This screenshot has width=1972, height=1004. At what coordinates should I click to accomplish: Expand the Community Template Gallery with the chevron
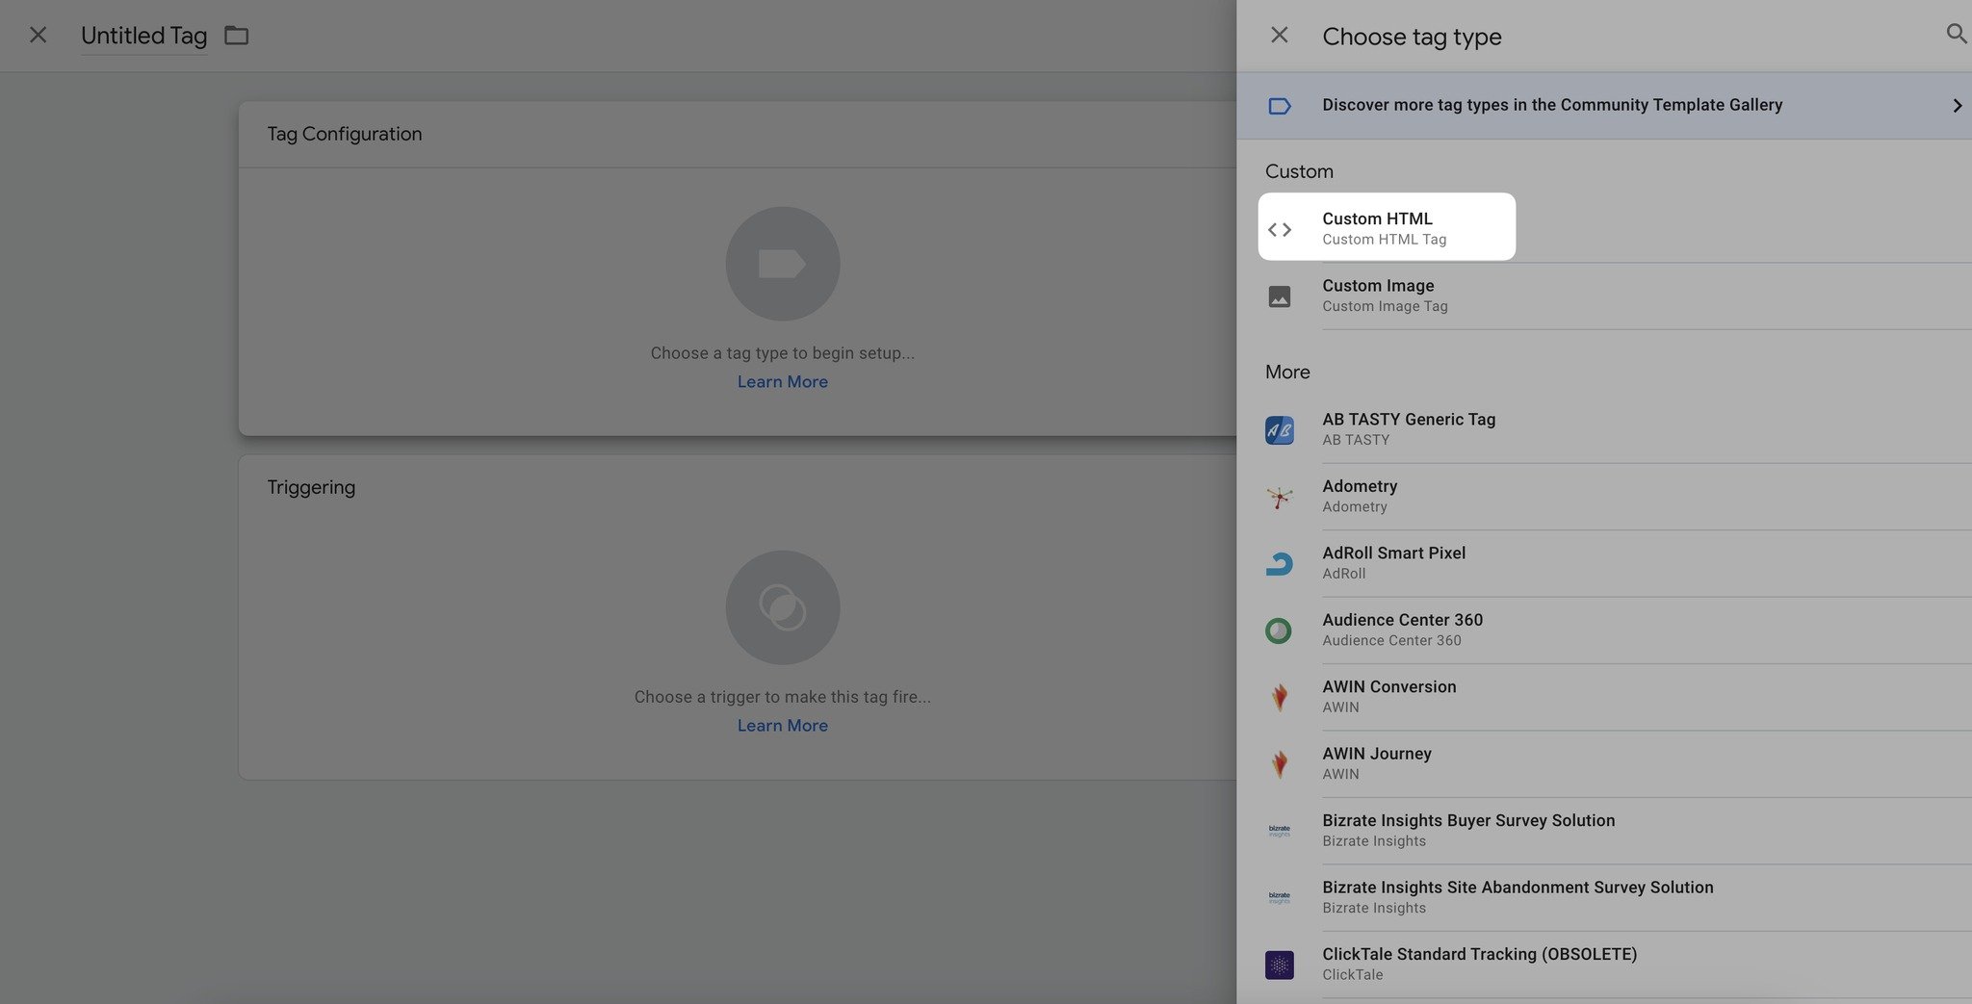coord(1956,106)
